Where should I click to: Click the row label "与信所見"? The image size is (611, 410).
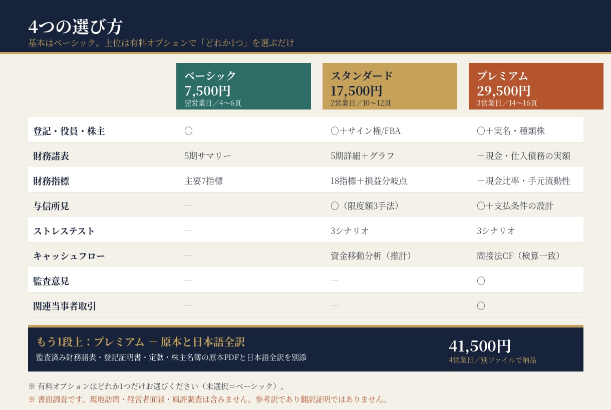click(51, 206)
